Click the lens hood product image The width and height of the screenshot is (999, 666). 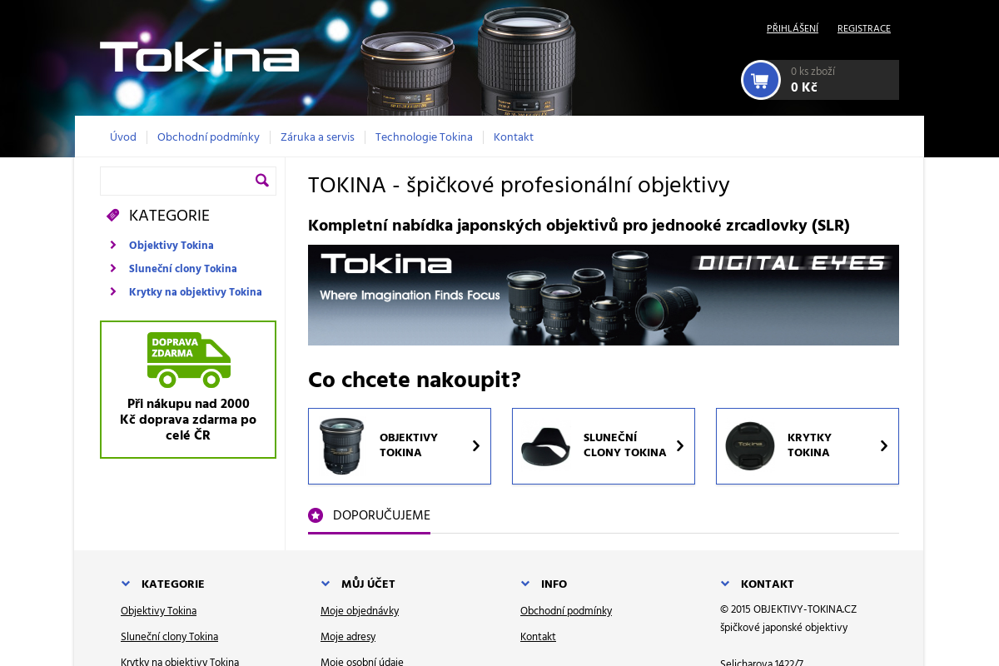545,446
